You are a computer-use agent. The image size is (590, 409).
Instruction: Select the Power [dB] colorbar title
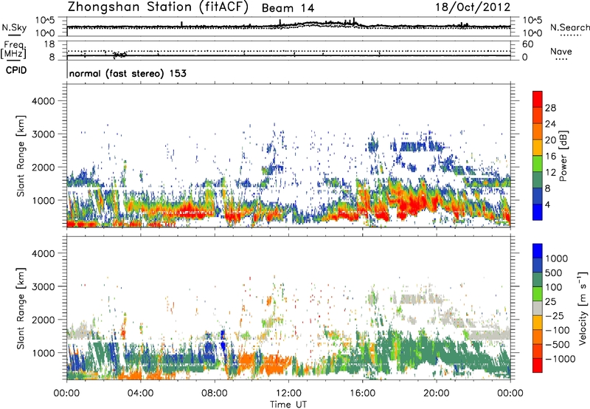point(563,156)
